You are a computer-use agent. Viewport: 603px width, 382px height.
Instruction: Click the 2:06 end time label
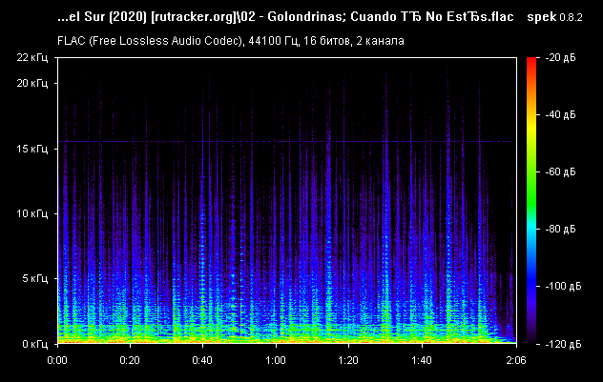pos(516,360)
